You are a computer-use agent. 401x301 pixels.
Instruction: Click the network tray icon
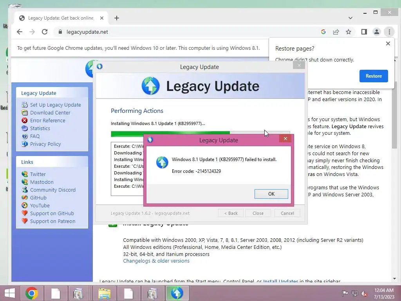[354, 293]
